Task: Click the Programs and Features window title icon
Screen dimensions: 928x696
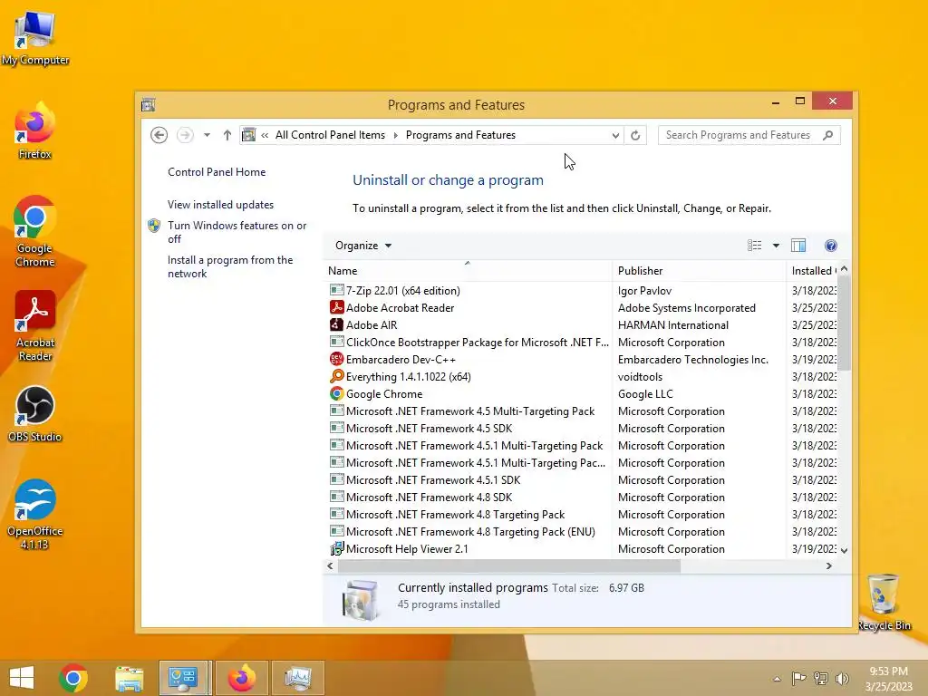Action: tap(149, 105)
